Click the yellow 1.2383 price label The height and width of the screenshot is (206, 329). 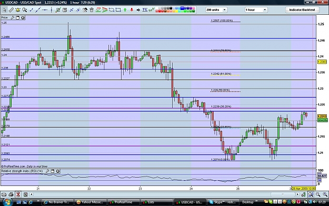pos(322,62)
